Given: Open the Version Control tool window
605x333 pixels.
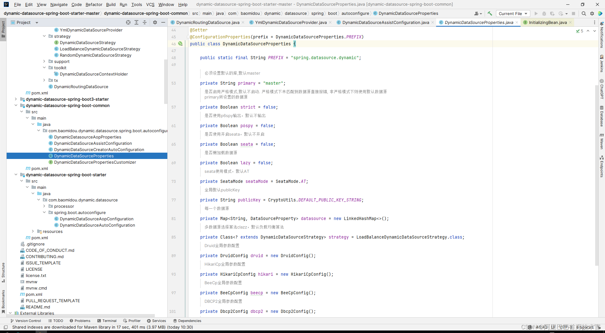Looking at the screenshot, I should click(26, 321).
